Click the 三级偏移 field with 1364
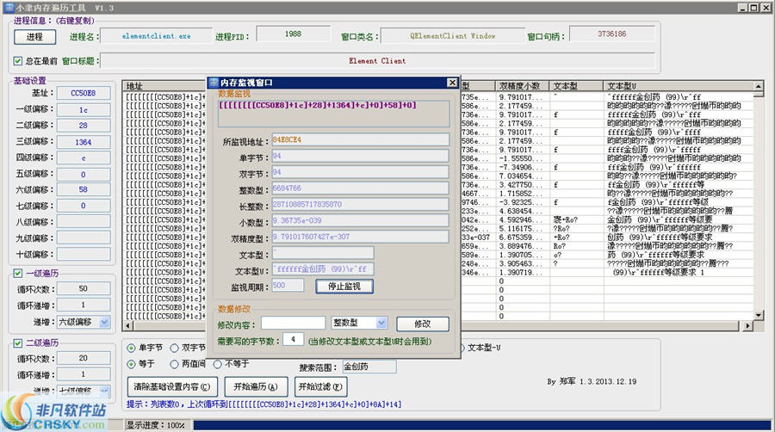This screenshot has width=775, height=432. tap(84, 142)
